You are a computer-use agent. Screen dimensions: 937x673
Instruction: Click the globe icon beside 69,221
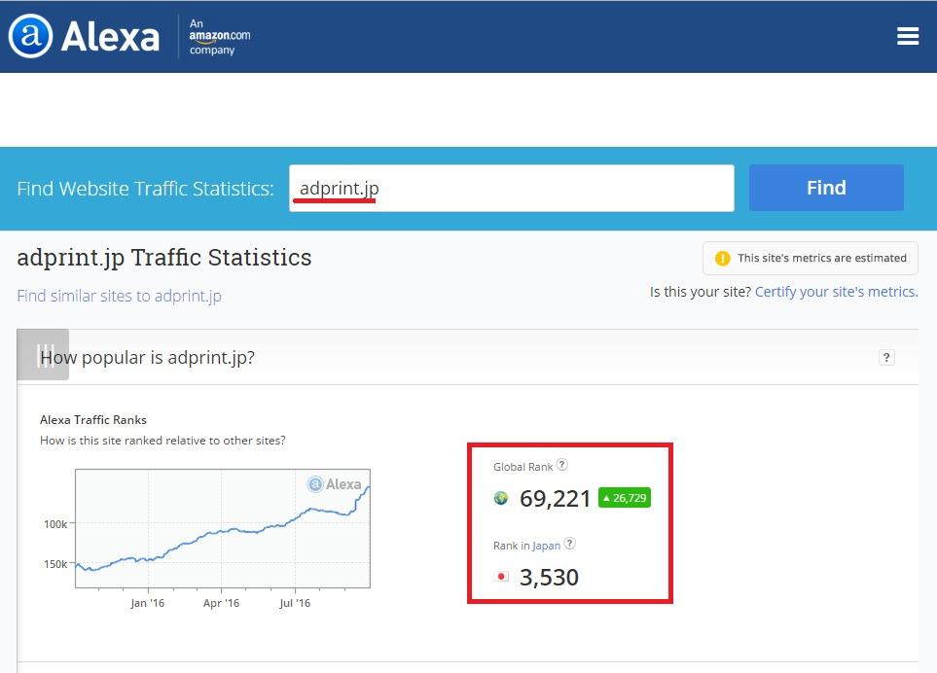[501, 498]
